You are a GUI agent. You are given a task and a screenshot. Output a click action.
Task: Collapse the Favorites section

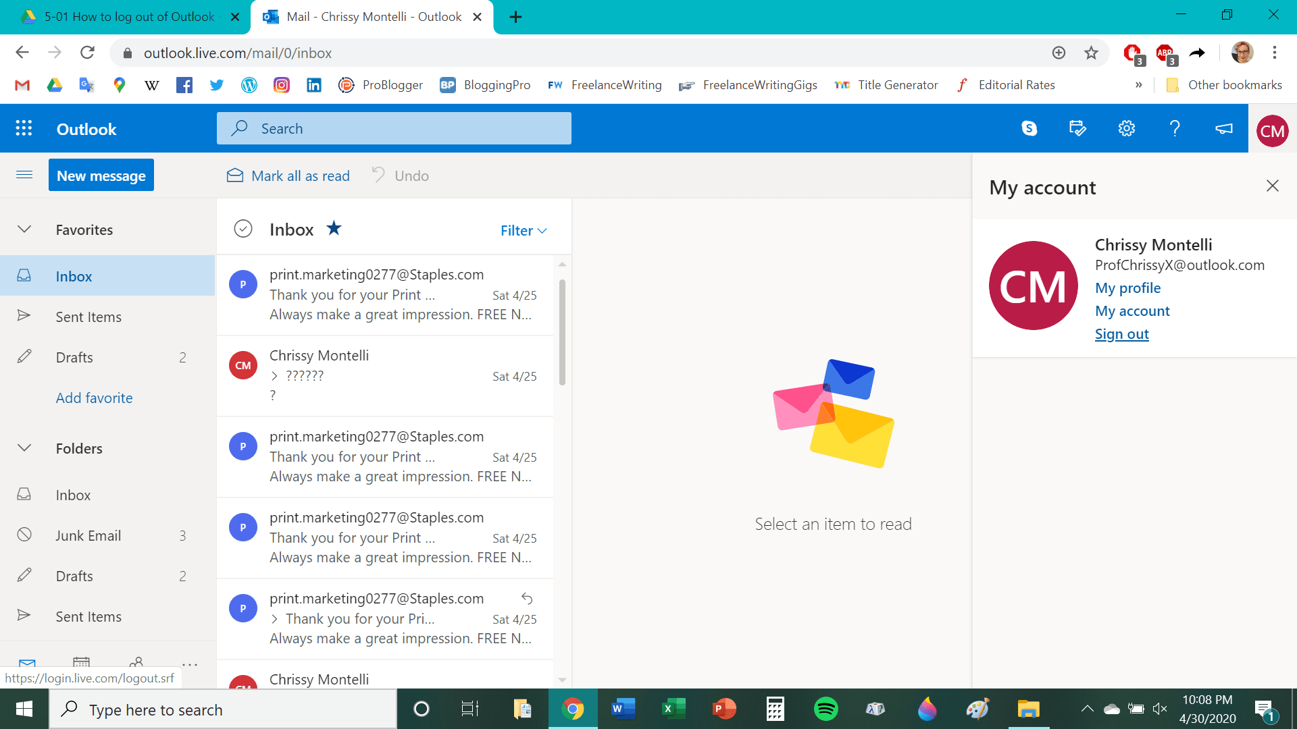click(24, 230)
